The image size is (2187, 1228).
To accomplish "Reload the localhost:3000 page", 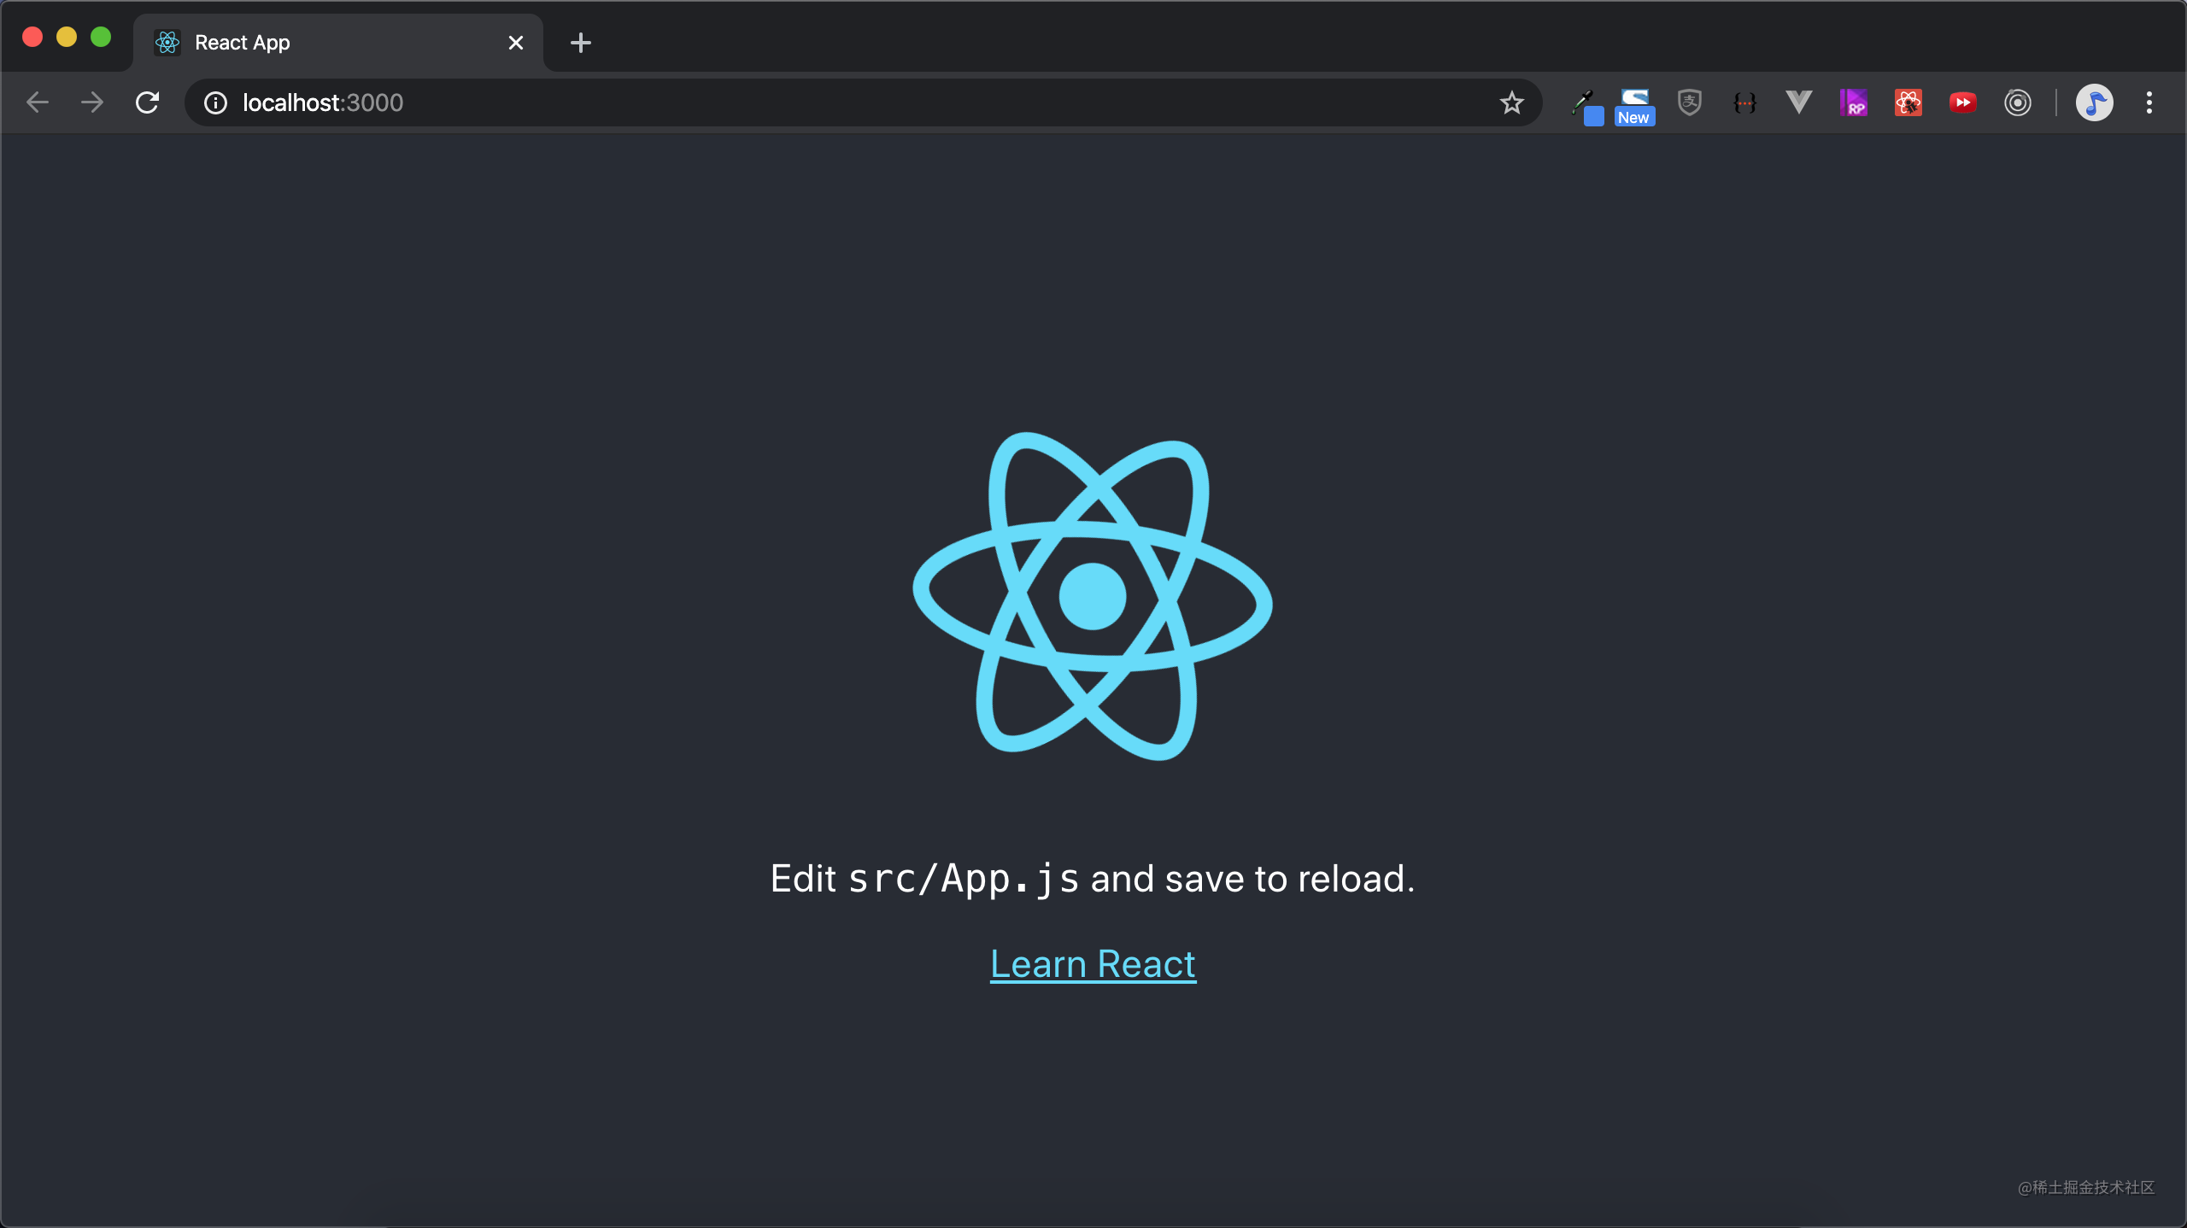I will coord(147,102).
